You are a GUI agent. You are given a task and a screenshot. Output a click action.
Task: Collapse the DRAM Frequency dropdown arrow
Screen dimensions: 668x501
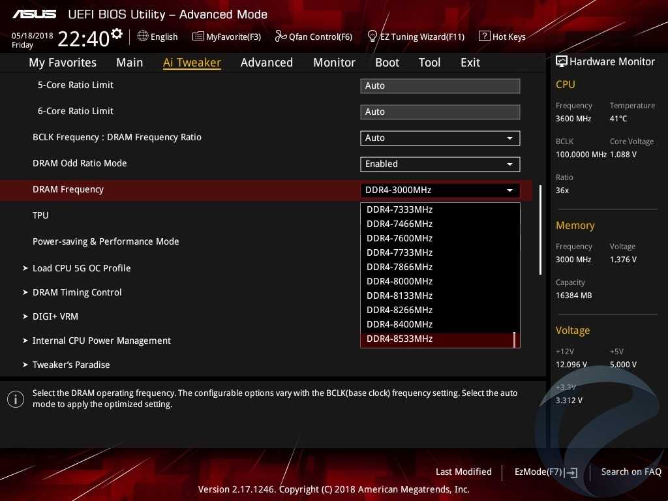click(509, 190)
